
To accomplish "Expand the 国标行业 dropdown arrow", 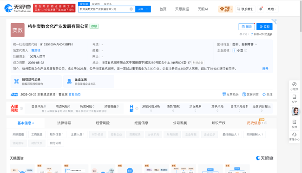I will click(256, 45).
